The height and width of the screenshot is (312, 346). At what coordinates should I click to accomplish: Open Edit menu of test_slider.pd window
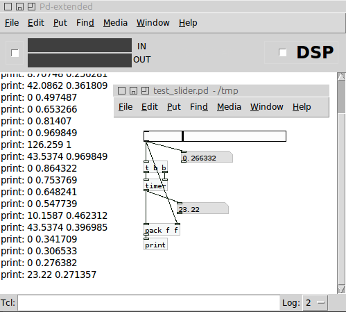[150, 107]
